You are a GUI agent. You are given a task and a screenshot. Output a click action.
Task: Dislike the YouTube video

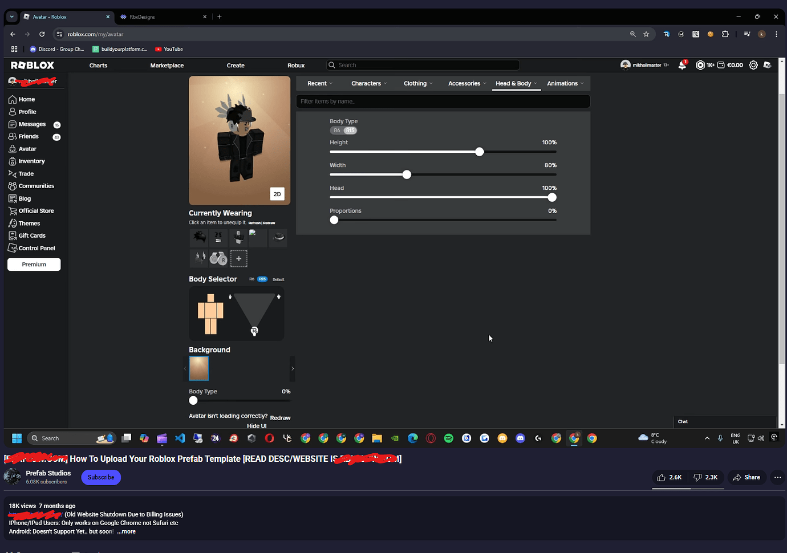[706, 477]
